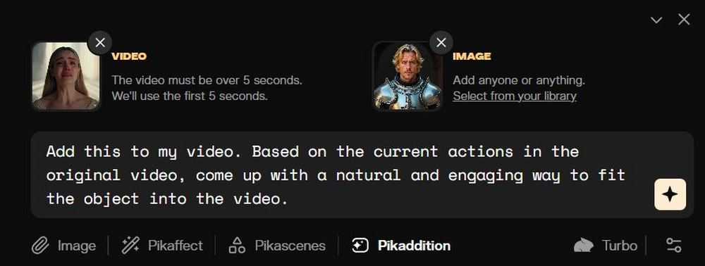This screenshot has width=705, height=266.
Task: Click the Pikaddition sparkle box icon
Action: [360, 246]
